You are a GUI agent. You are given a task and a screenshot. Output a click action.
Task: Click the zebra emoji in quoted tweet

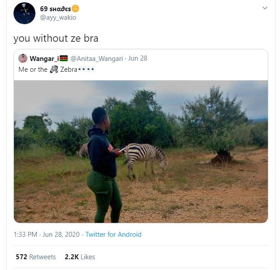point(54,70)
